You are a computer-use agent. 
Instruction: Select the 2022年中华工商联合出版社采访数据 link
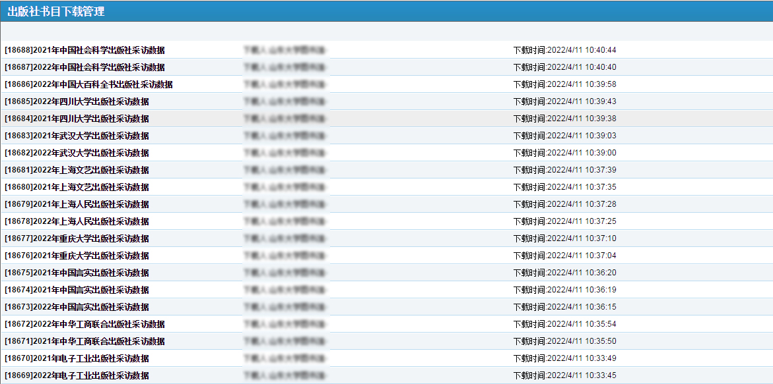click(84, 324)
